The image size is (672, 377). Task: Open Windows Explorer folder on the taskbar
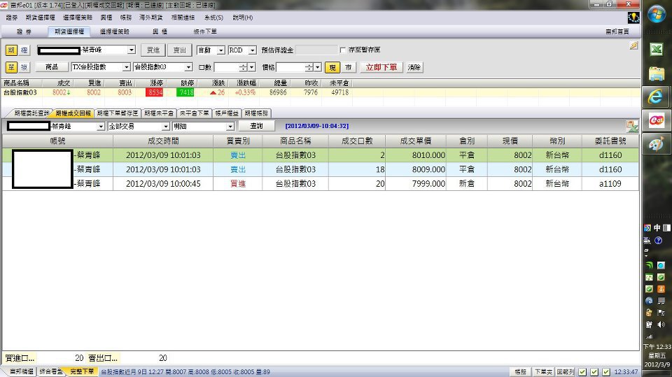pos(656,73)
